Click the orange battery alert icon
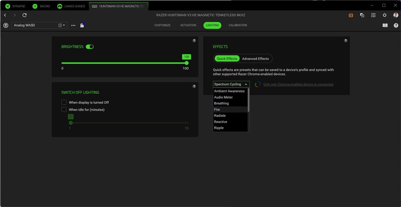Viewport: 401px width, 207px height. pos(351,15)
